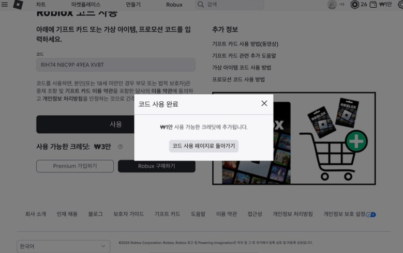
Task: Click the ₩1만 credit added message
Action: (203, 127)
